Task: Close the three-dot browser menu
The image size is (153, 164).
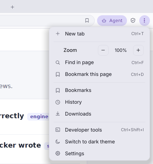Action: 144,21
